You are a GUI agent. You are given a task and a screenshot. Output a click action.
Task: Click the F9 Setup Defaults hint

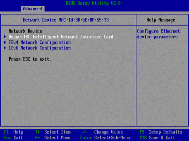tap(161, 132)
